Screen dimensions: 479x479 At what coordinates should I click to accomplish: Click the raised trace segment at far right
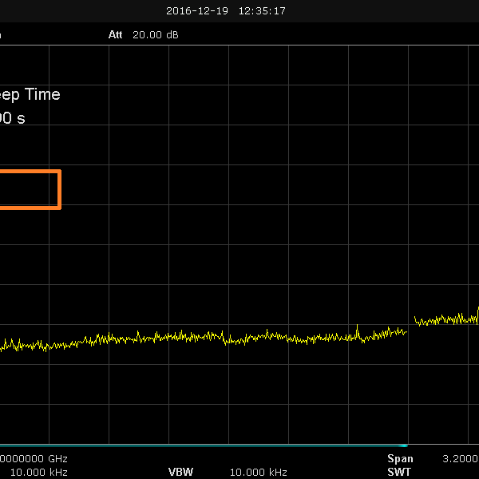(445, 319)
